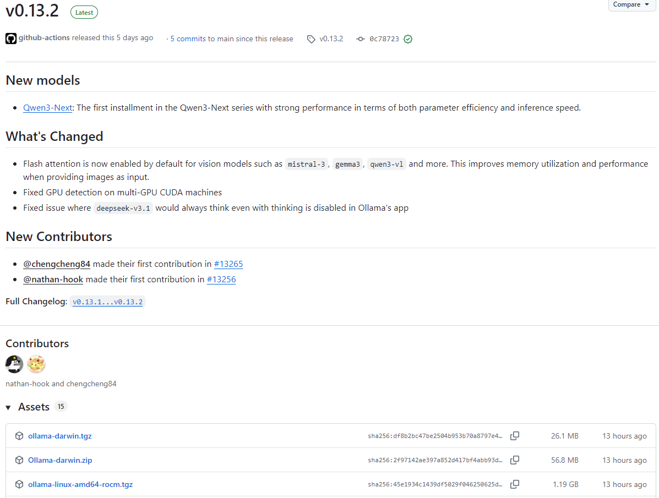Click the first contributor avatar

click(14, 364)
